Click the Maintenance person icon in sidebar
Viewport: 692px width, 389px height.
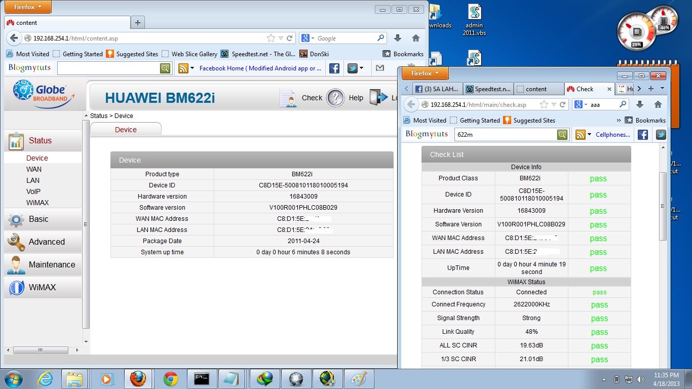click(x=16, y=265)
